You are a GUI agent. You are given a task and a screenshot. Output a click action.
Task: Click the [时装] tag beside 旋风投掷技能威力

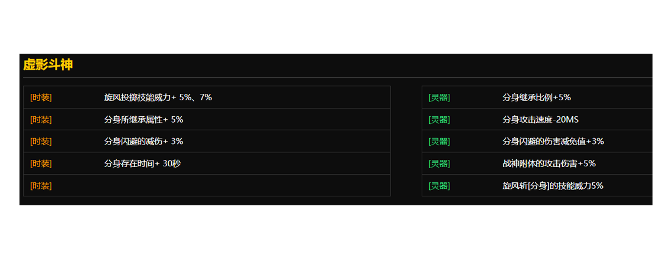(x=41, y=97)
